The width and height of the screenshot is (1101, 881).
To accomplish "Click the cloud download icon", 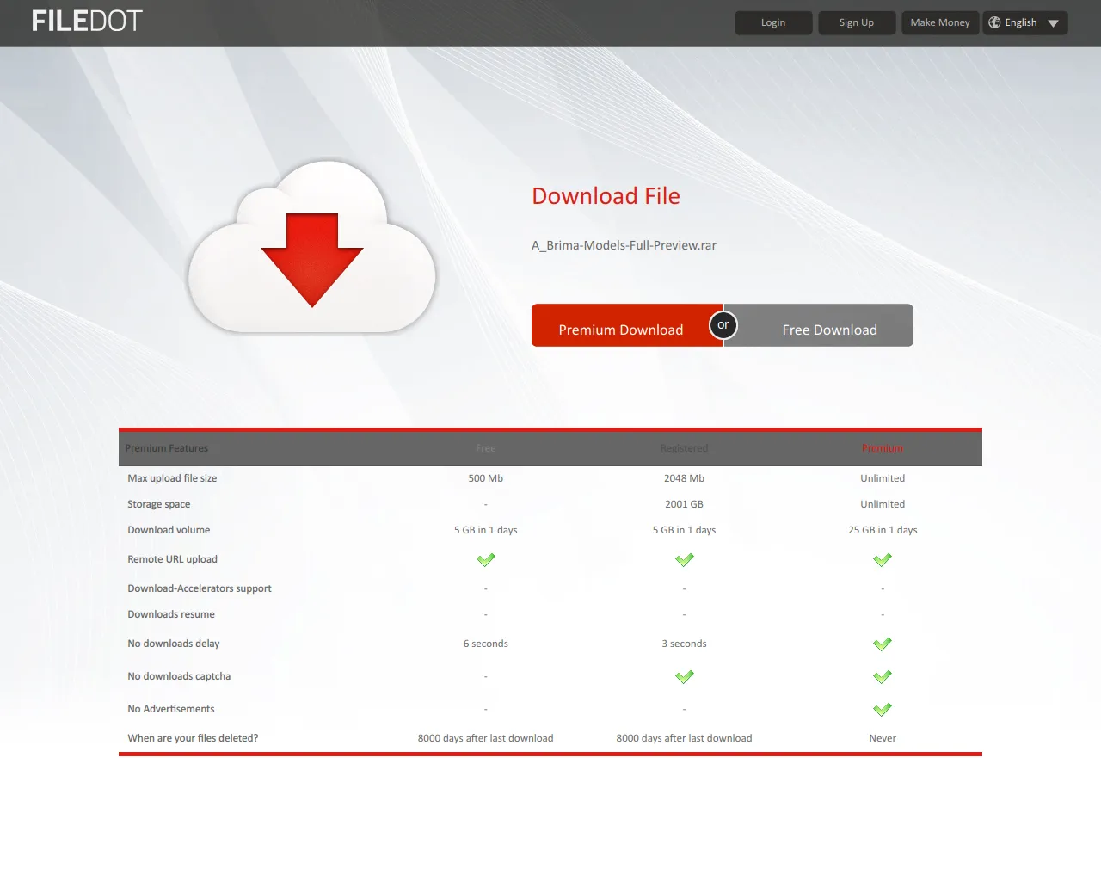I will click(312, 250).
